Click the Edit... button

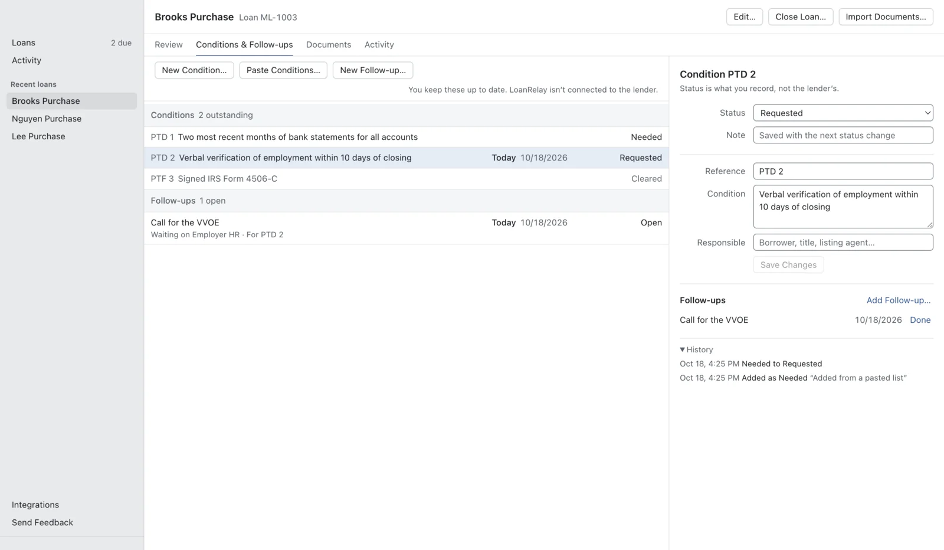744,17
